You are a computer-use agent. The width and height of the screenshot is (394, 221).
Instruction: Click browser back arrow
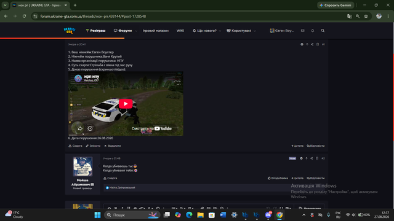(6, 16)
